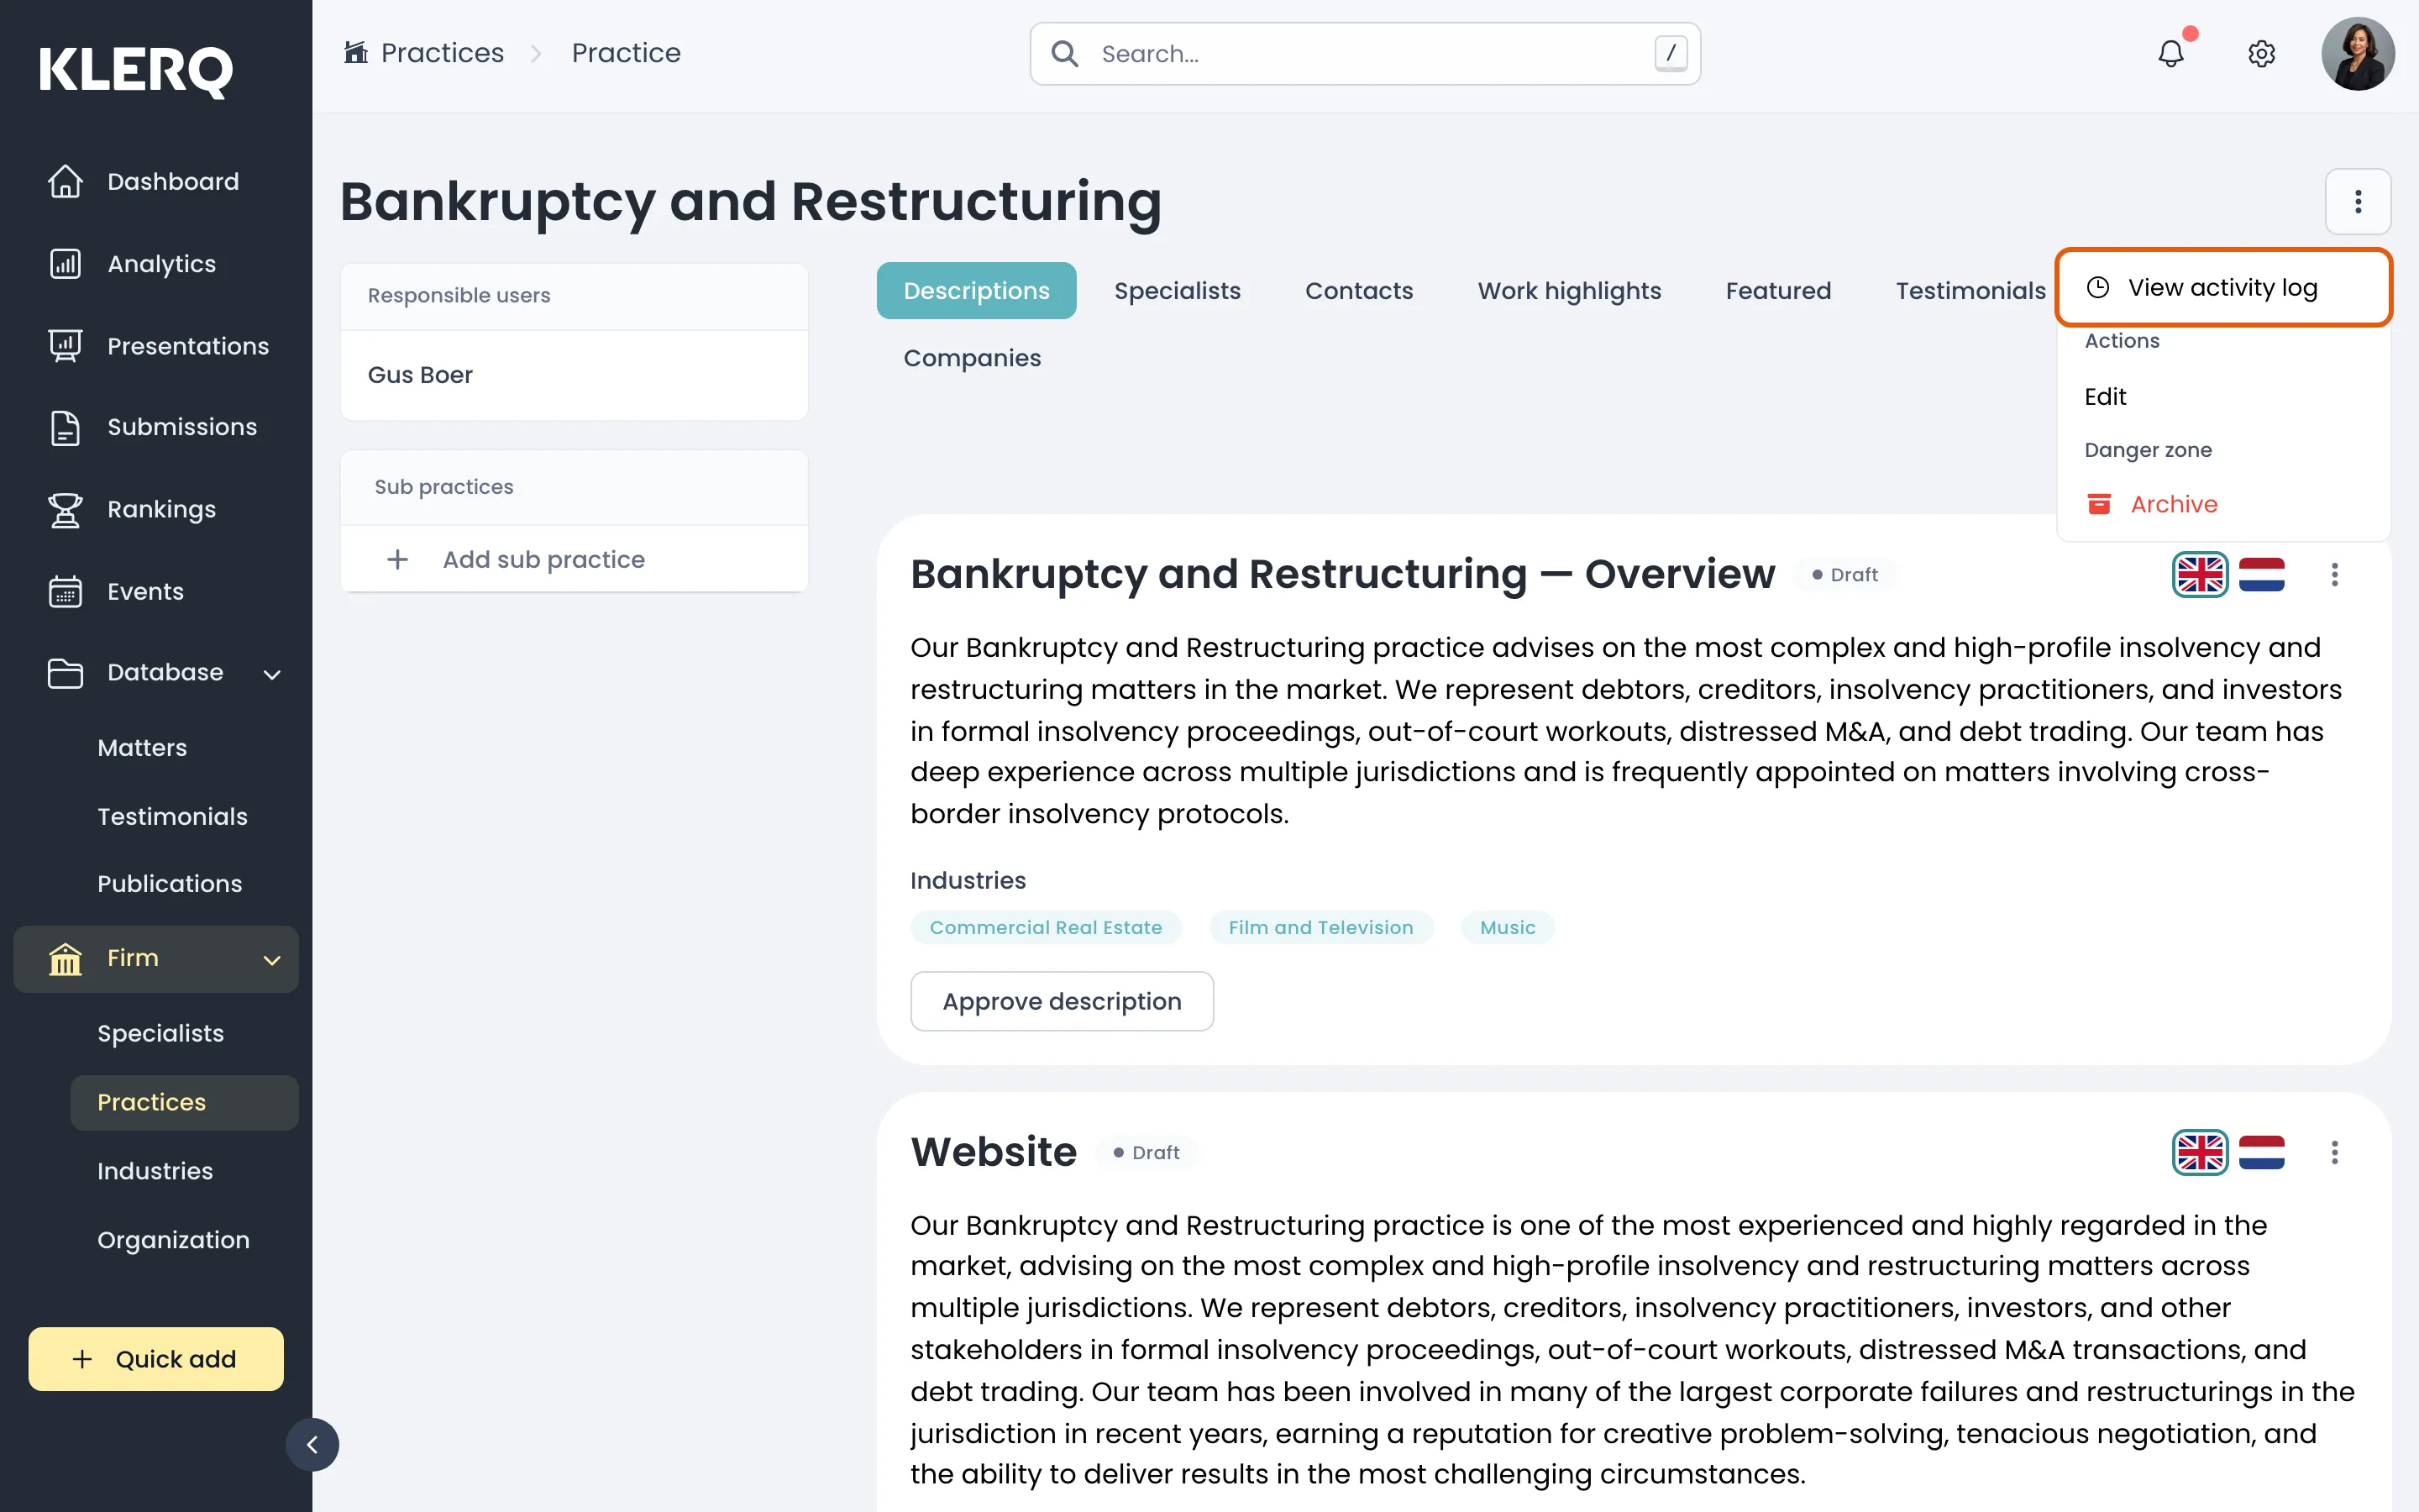Image resolution: width=2419 pixels, height=1512 pixels.
Task: Open Matters under Database
Action: click(142, 748)
